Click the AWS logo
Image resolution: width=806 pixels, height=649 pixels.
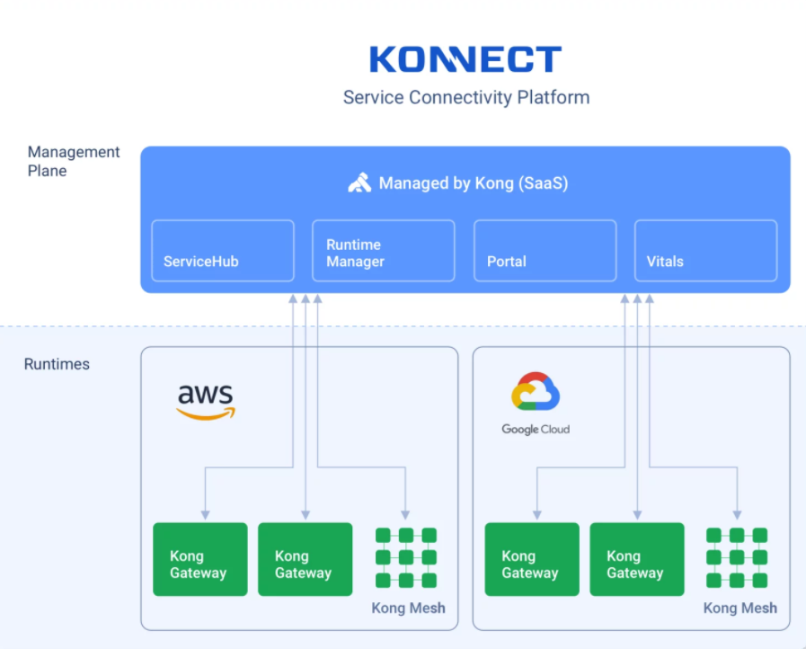[x=206, y=402]
